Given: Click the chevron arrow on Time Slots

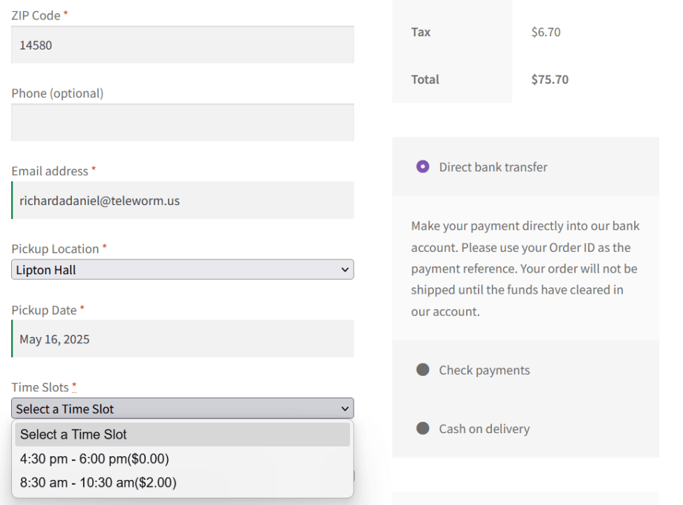Looking at the screenshot, I should coord(344,409).
